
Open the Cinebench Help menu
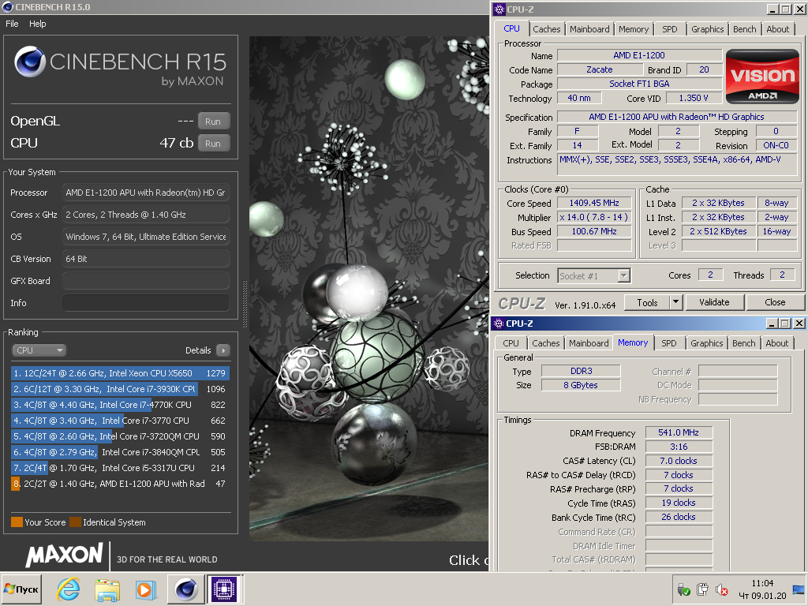pyautogui.click(x=37, y=24)
